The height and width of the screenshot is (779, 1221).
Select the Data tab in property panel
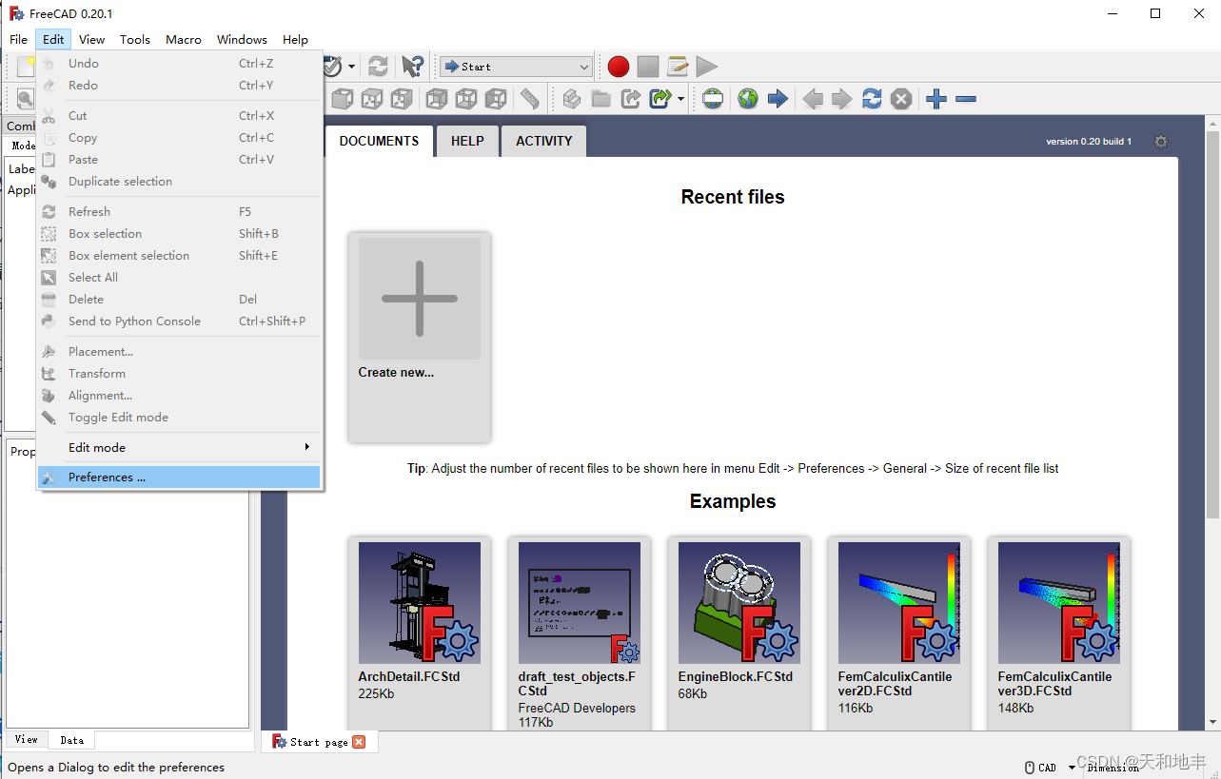(x=72, y=740)
